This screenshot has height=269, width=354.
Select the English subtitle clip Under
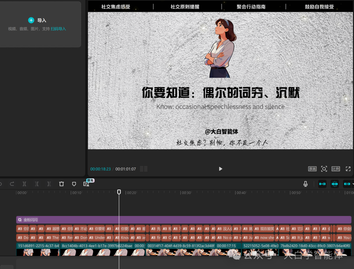click(x=97, y=238)
